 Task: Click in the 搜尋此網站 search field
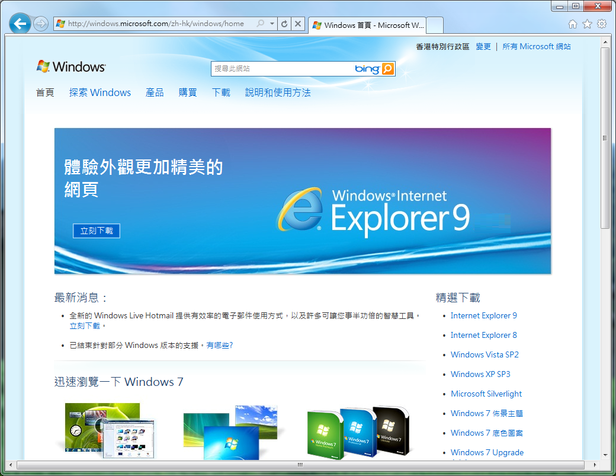tap(281, 69)
